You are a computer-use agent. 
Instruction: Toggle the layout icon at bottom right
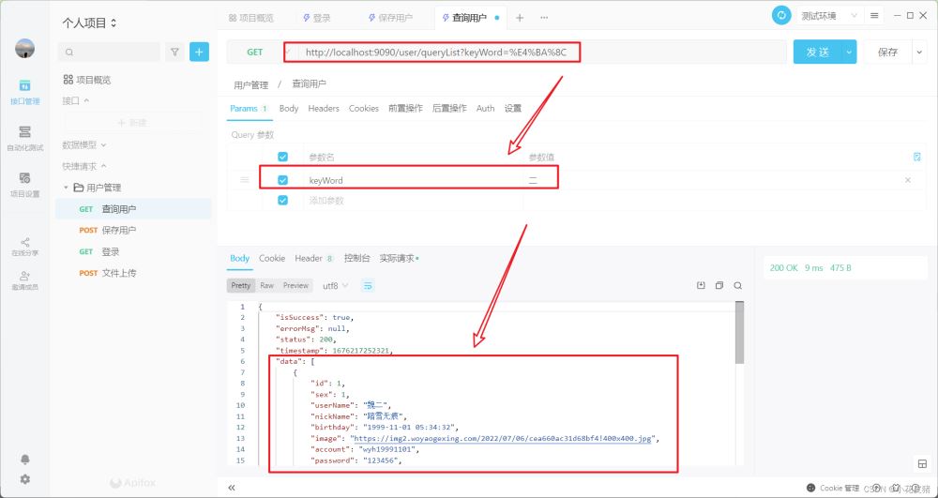coord(922,464)
